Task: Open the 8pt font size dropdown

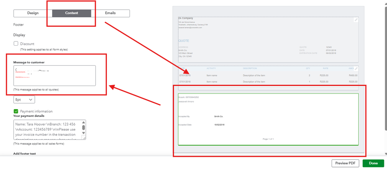Action: [24, 99]
